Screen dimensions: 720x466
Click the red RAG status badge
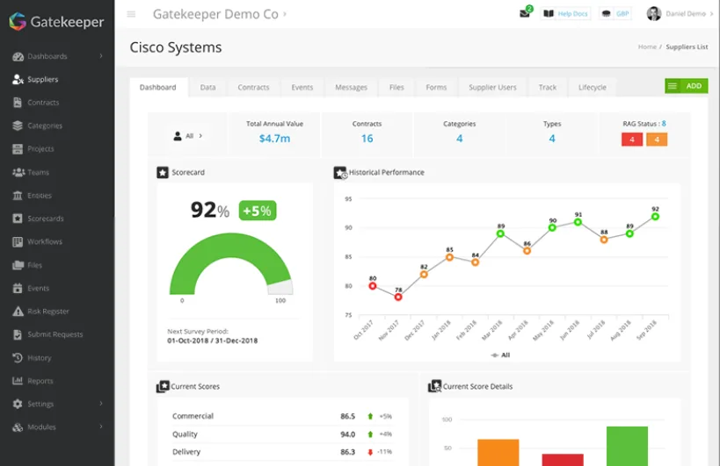tap(632, 140)
